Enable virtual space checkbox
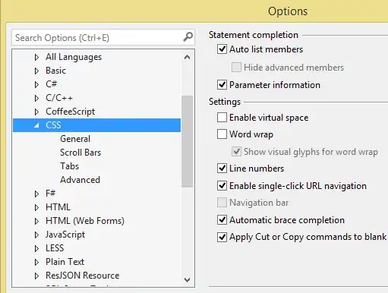Screen dimensions: 388x293 pos(222,118)
